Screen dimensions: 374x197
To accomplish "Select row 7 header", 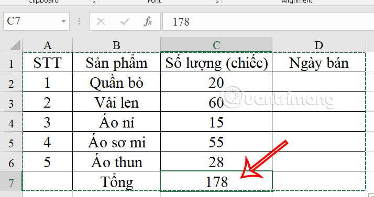I will coord(11,181).
